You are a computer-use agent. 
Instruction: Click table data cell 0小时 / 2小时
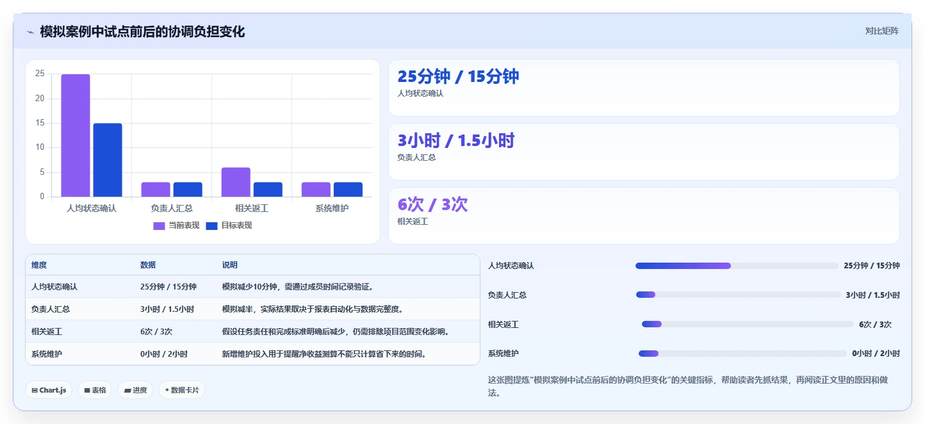(x=164, y=354)
